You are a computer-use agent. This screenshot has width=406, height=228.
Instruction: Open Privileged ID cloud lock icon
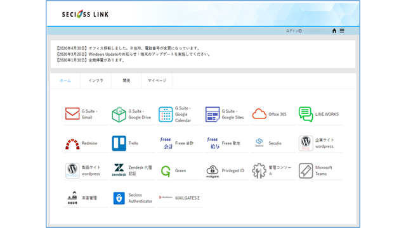(213, 172)
